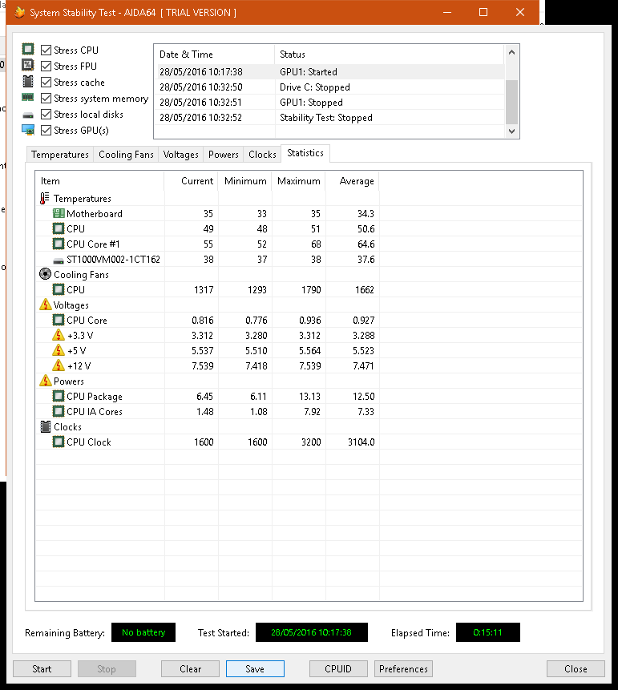Viewport: 618px width, 690px height.
Task: Click the Clear button
Action: [190, 669]
